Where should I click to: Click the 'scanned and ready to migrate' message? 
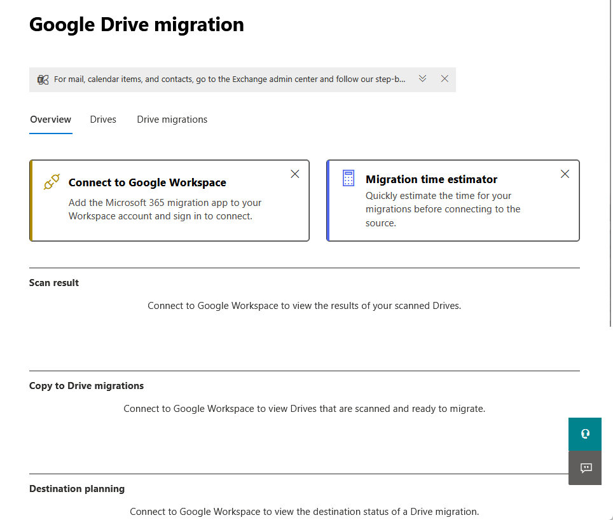pyautogui.click(x=304, y=409)
